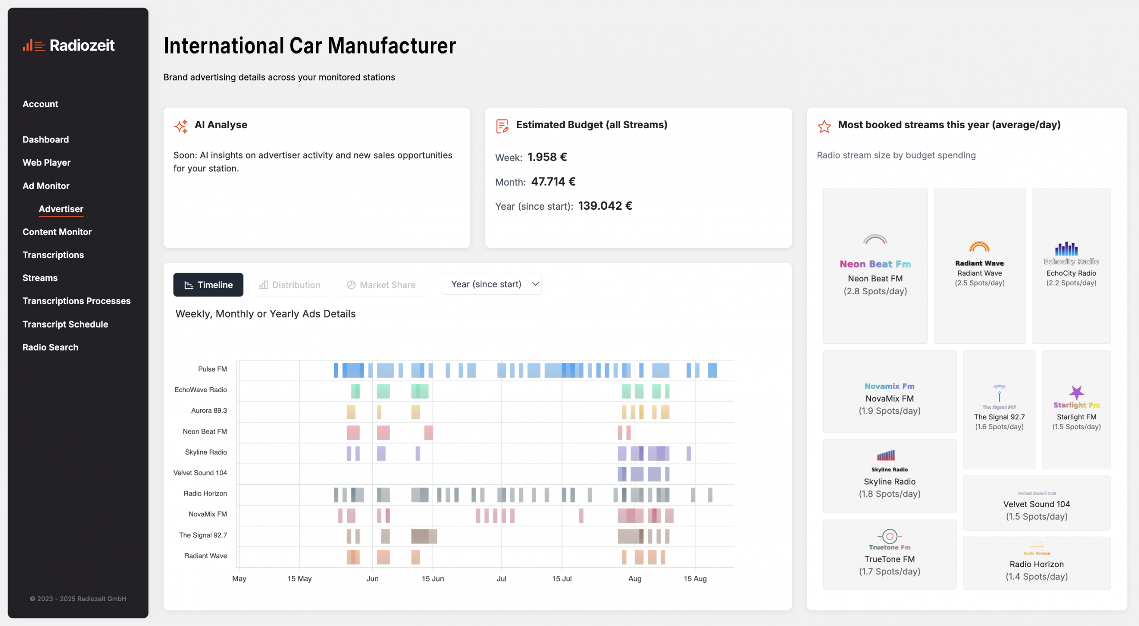Select the Timeline tab

tap(208, 285)
